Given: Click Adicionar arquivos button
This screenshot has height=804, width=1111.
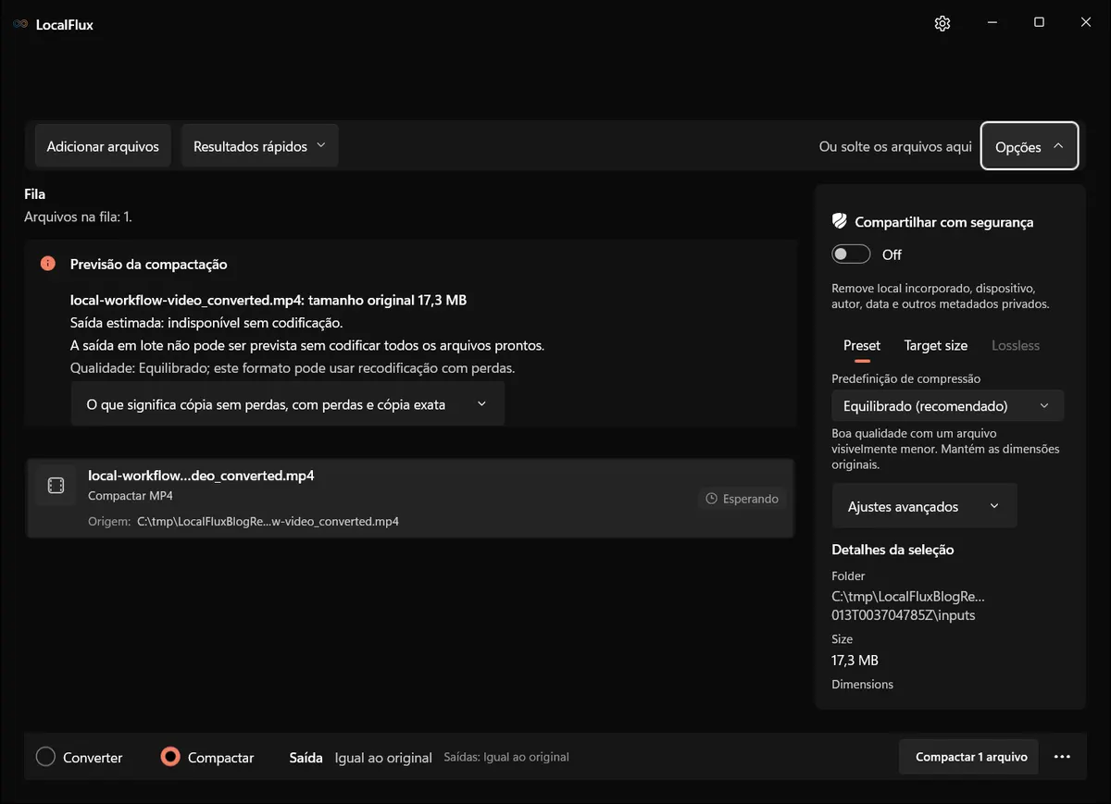Looking at the screenshot, I should [x=103, y=146].
